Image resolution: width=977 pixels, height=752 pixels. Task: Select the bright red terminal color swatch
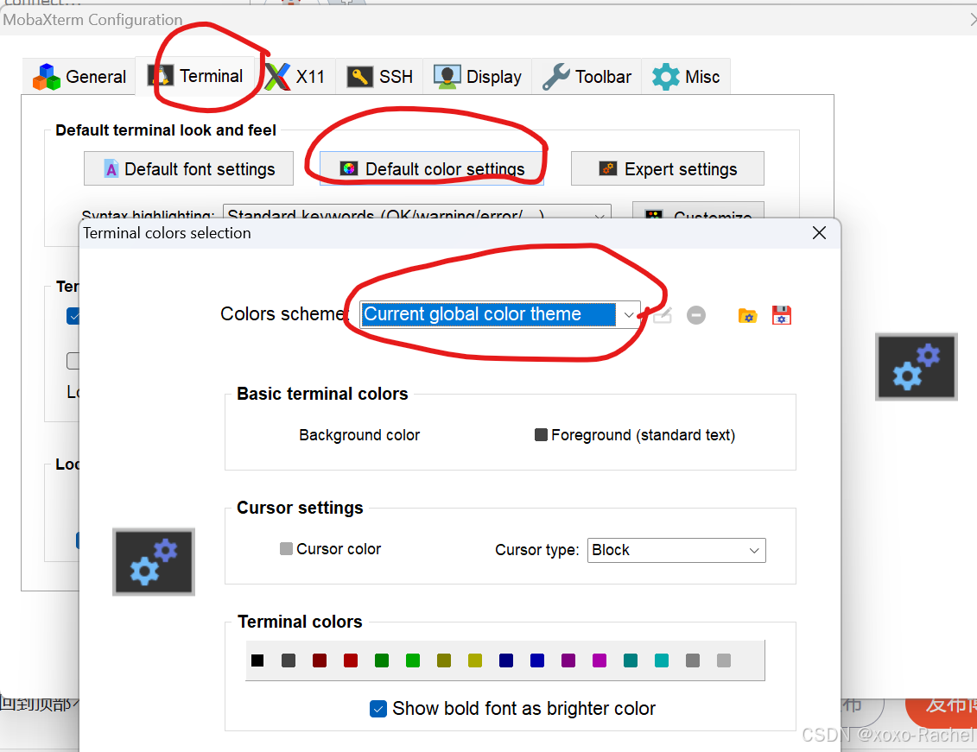[x=351, y=660]
